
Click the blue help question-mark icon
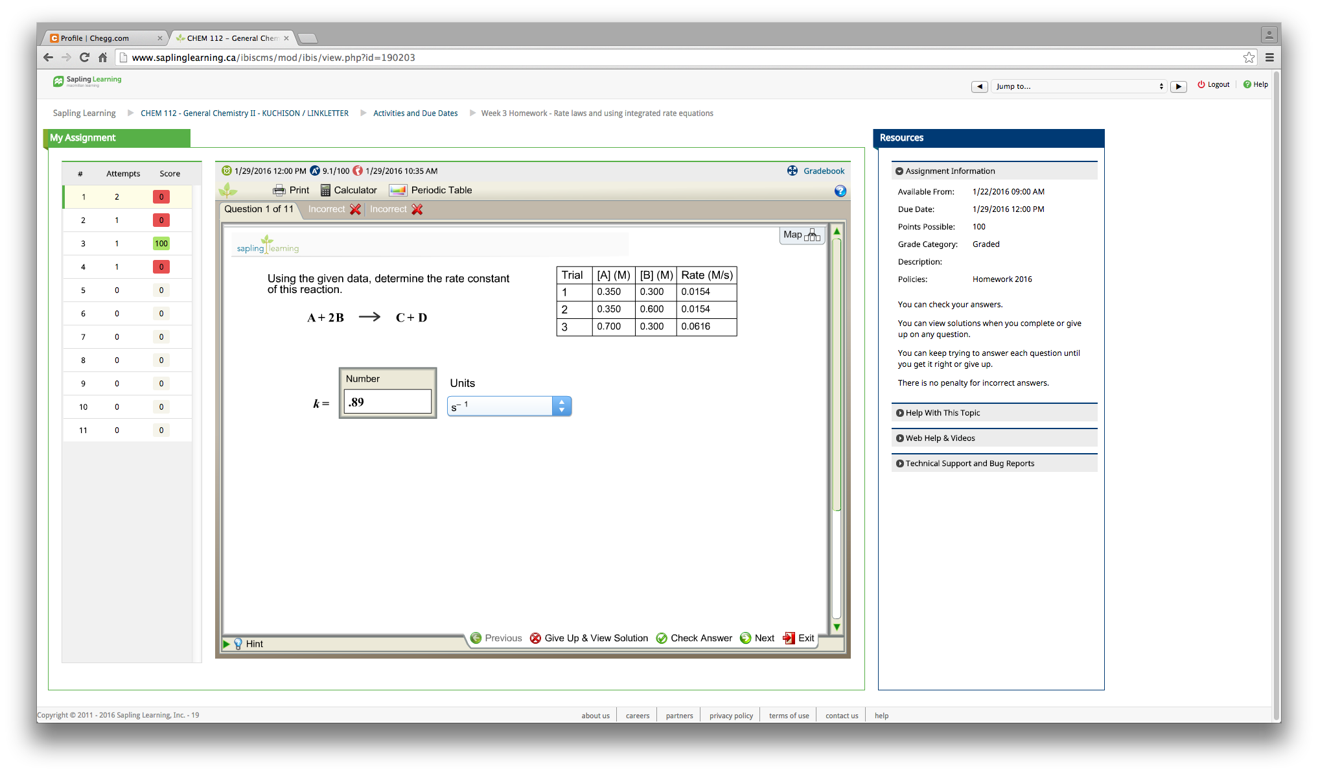(x=840, y=191)
